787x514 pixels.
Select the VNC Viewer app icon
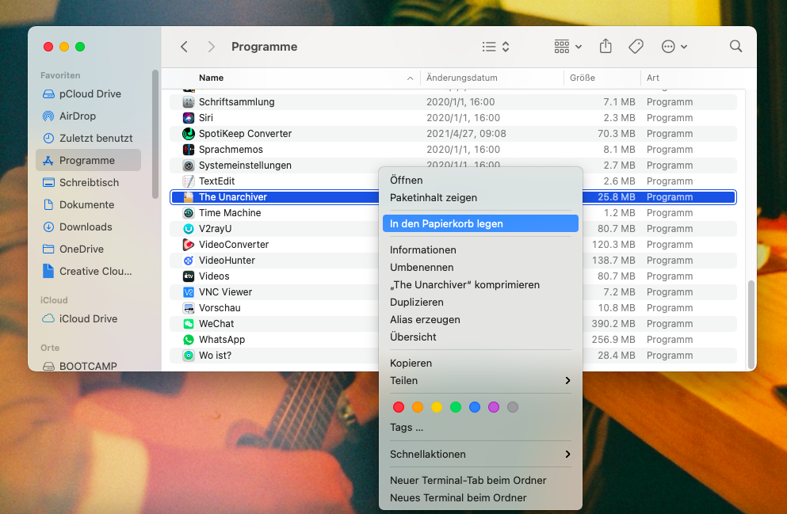pyautogui.click(x=188, y=292)
